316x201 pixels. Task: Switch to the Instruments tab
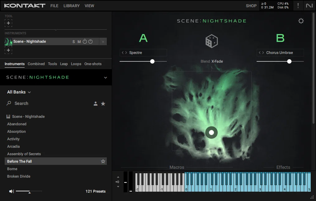pos(15,64)
